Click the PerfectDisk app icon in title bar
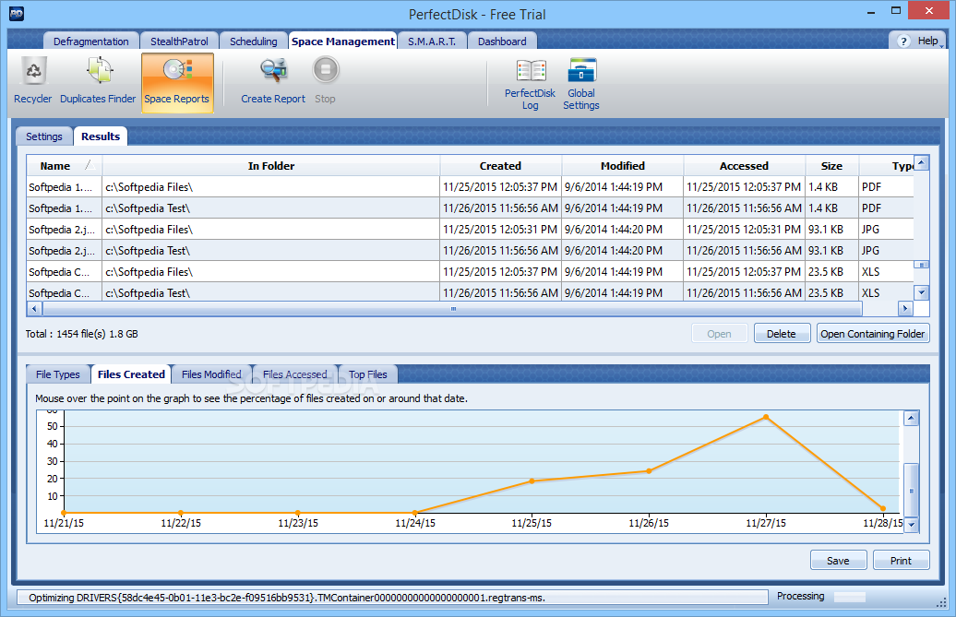956x617 pixels. click(x=17, y=14)
